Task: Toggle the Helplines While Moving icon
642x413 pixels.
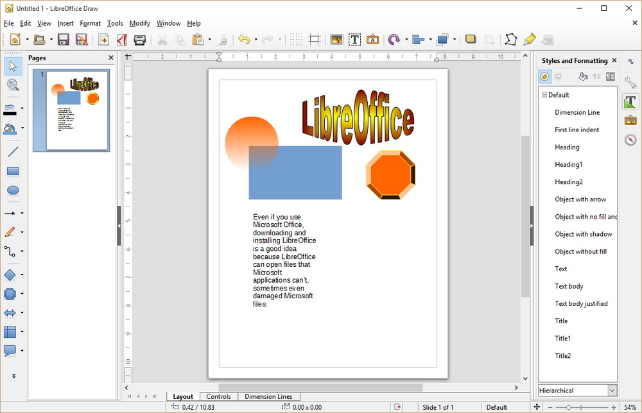Action: [x=315, y=40]
